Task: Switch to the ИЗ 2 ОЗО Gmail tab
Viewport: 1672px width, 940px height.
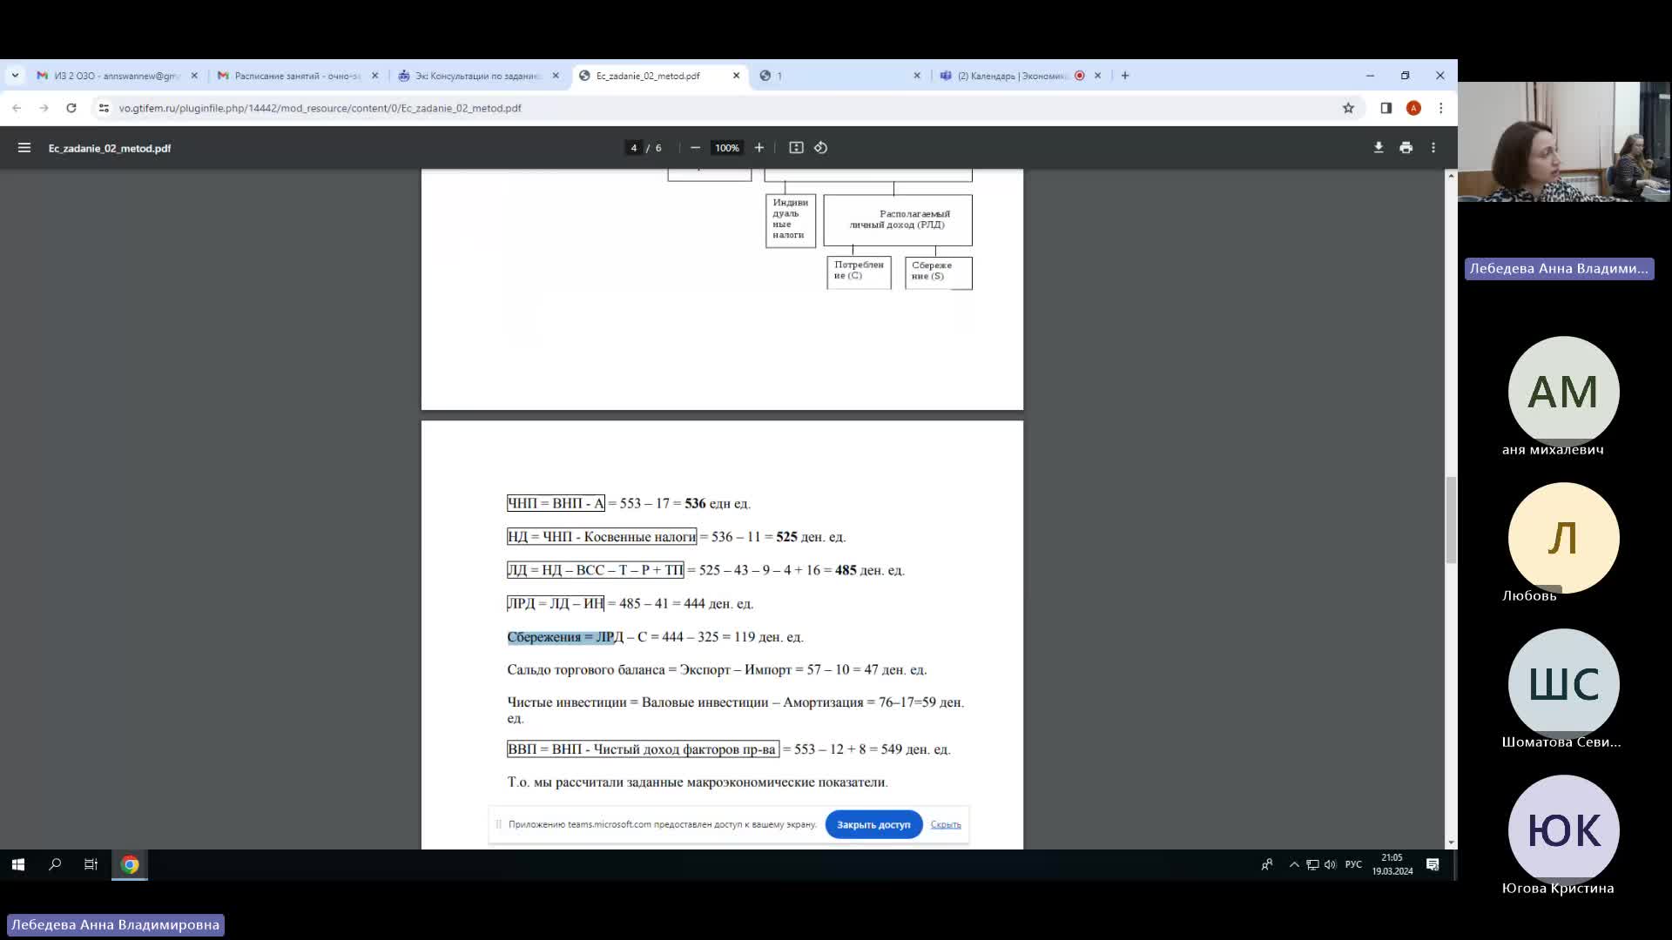Action: click(x=118, y=76)
